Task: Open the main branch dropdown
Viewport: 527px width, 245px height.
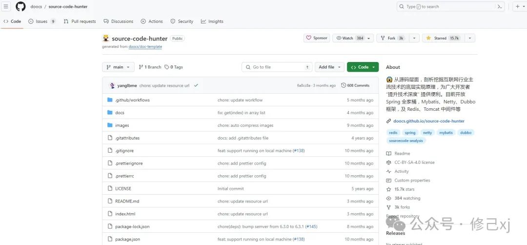Action: point(118,67)
